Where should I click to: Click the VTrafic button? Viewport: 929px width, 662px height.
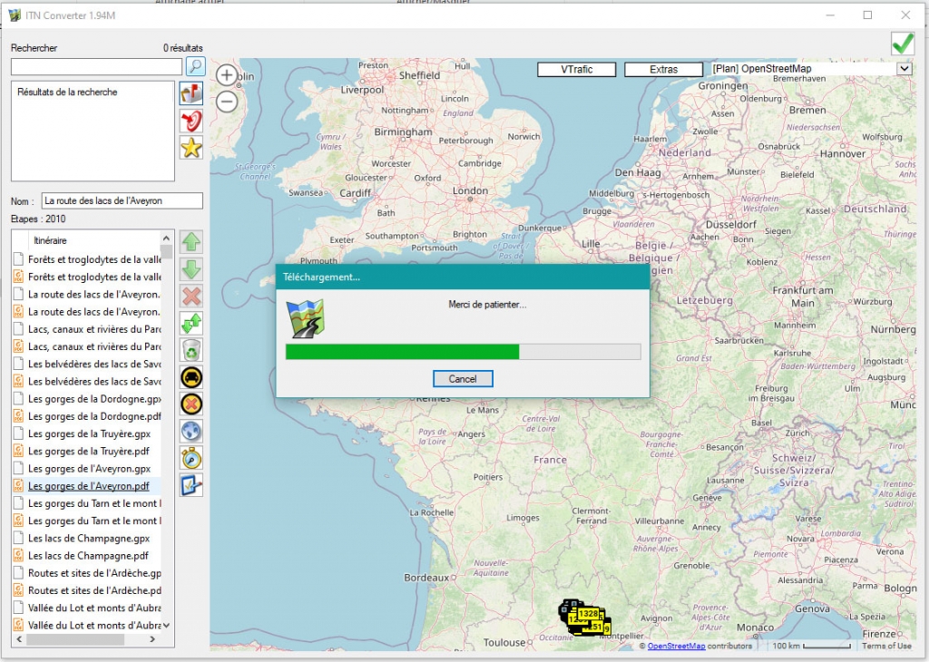tap(576, 70)
